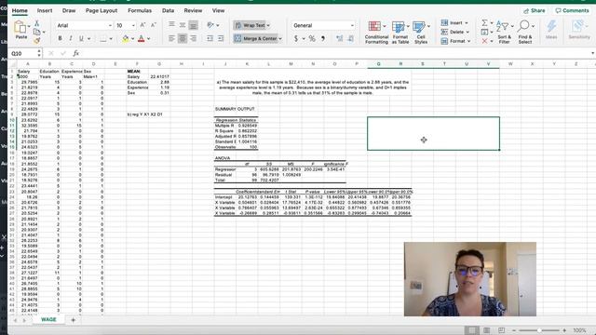Open the Draw ribbon tab
Image resolution: width=596 pixels, height=335 pixels.
click(x=69, y=10)
